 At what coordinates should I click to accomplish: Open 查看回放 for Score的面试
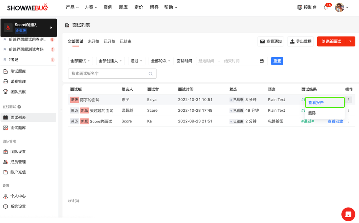pyautogui.click(x=335, y=121)
